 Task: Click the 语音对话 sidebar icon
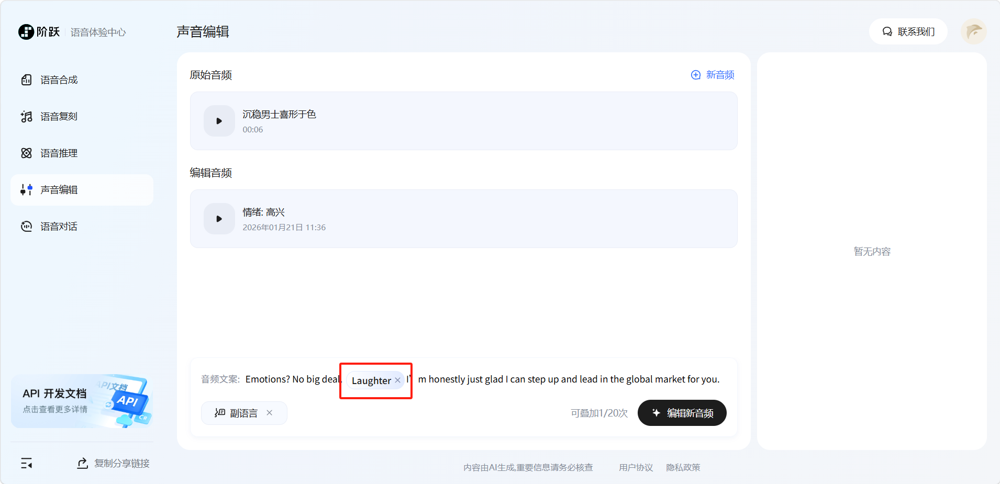pos(26,227)
